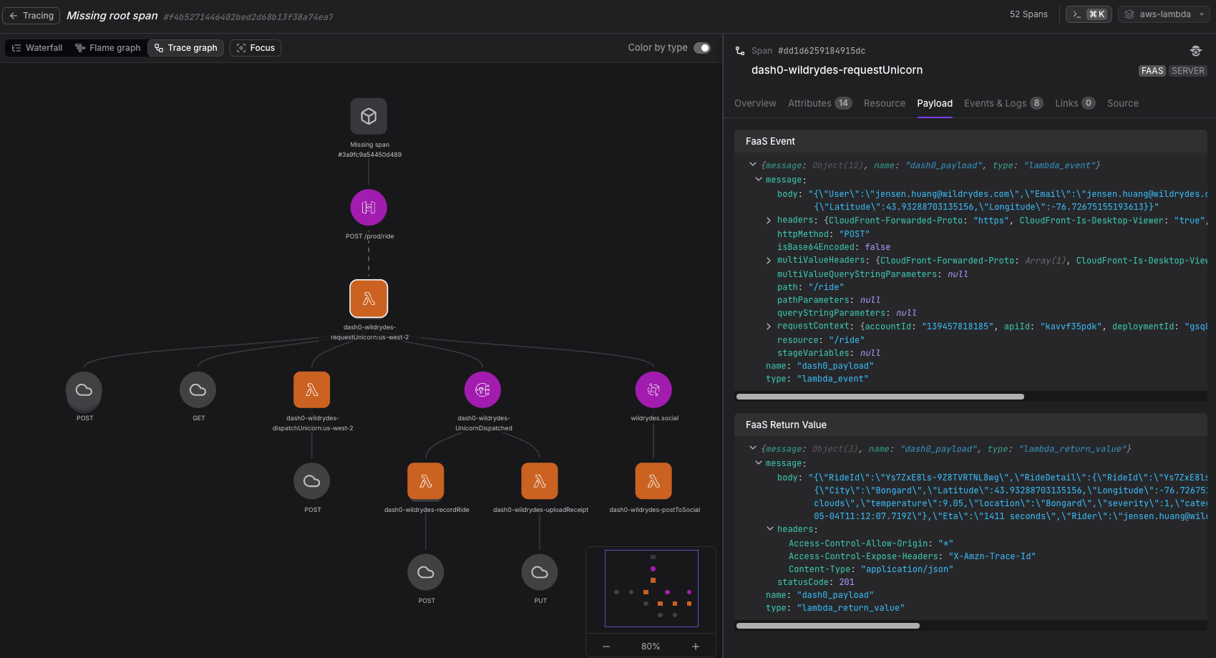Image resolution: width=1216 pixels, height=658 pixels.
Task: Open the Resource tab
Action: point(885,103)
